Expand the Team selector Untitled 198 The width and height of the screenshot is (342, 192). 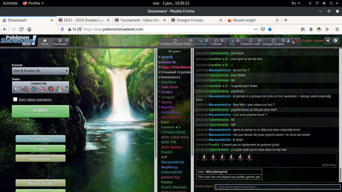pos(41,87)
